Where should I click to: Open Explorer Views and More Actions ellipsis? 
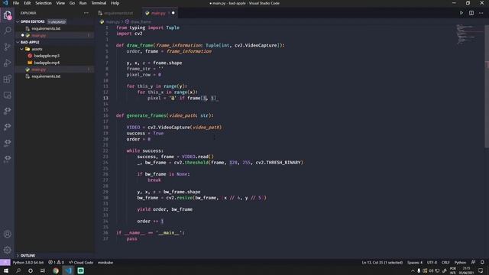click(x=86, y=13)
